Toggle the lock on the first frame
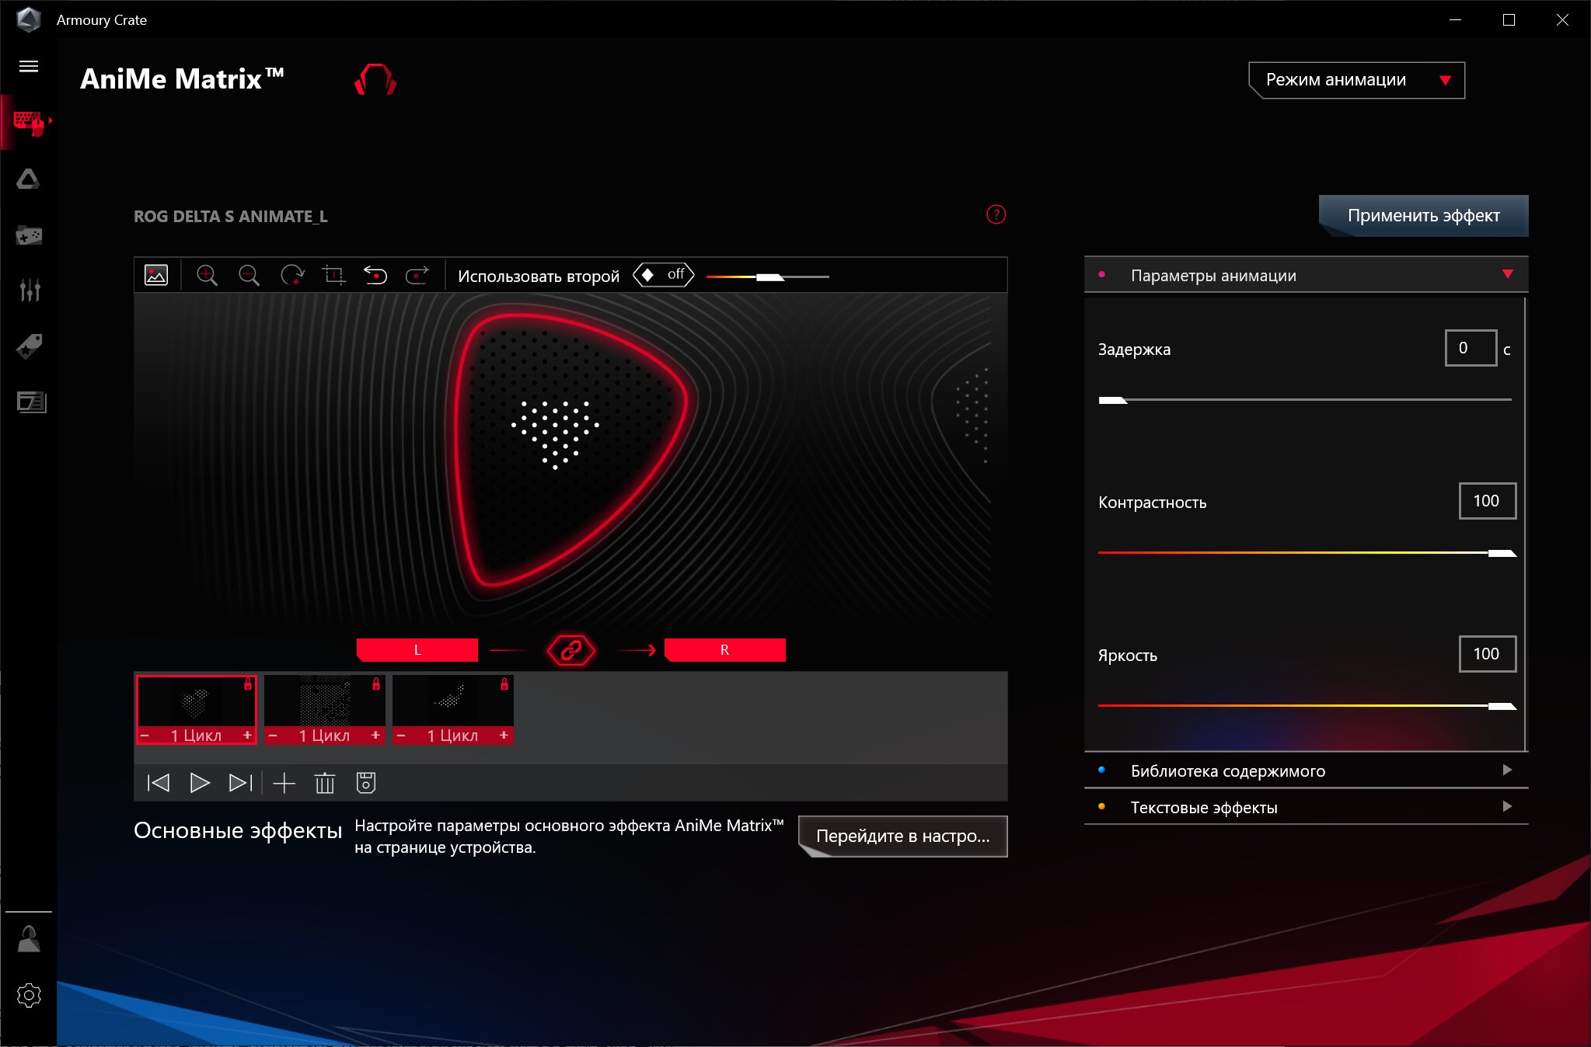 point(248,684)
